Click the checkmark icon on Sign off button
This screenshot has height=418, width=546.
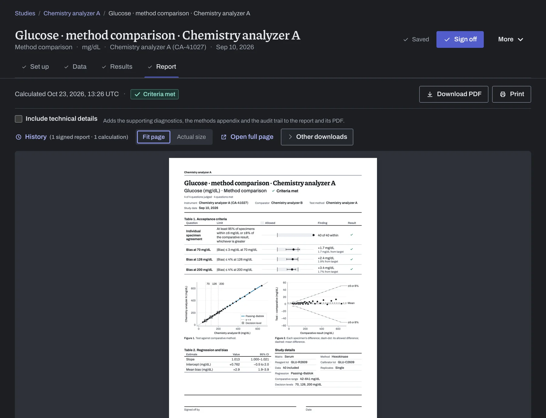pos(447,39)
